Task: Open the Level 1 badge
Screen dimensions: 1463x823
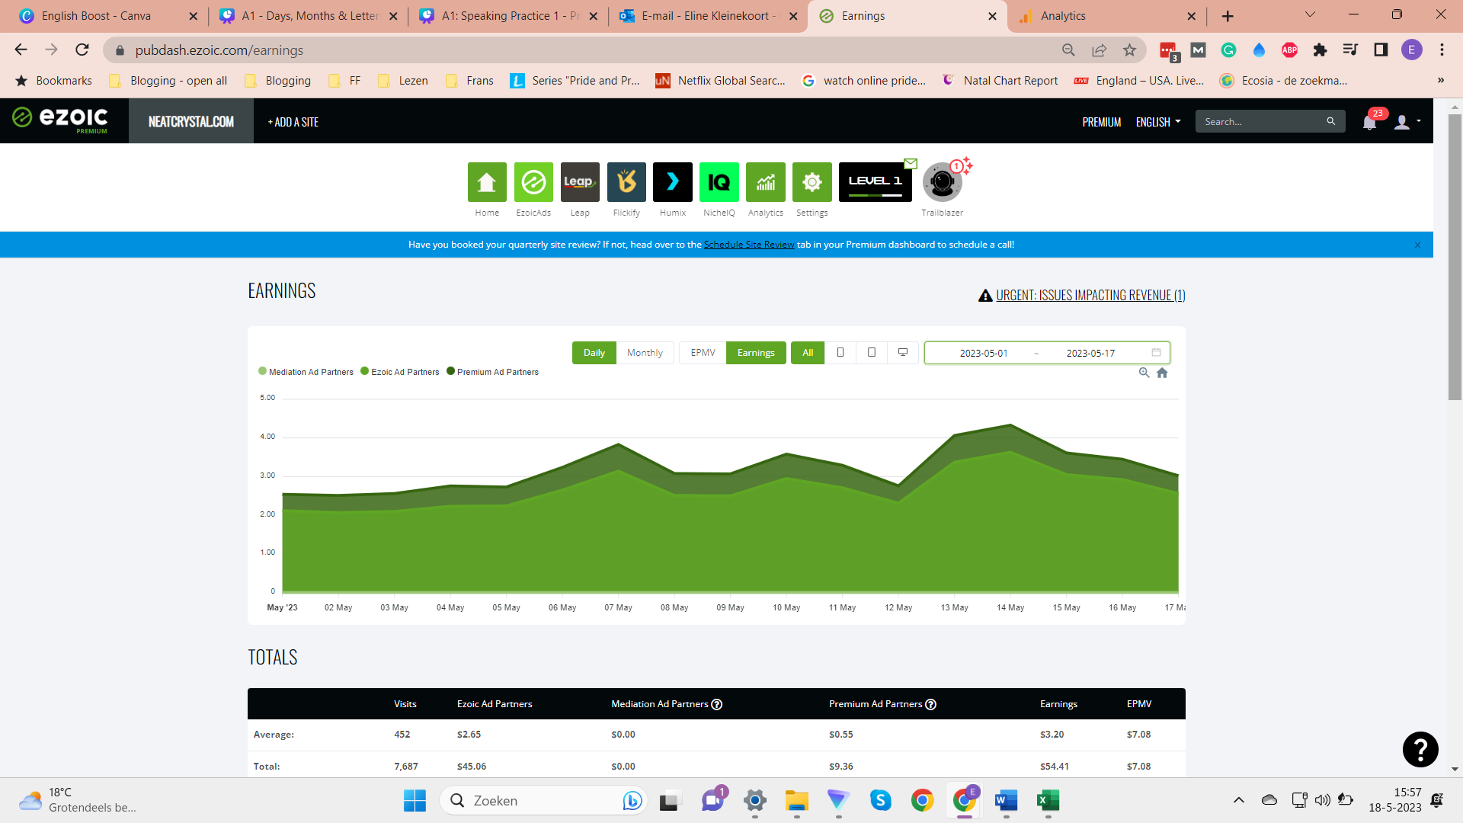Action: click(x=876, y=181)
